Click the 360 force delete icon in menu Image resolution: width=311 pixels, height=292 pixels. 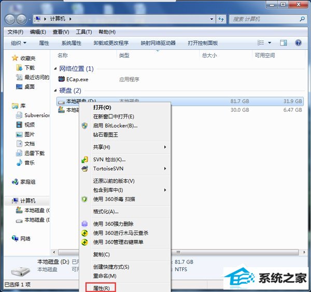click(84, 224)
